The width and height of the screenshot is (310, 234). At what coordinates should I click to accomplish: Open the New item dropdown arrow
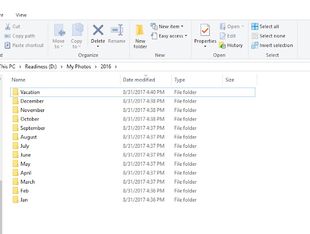point(182,26)
